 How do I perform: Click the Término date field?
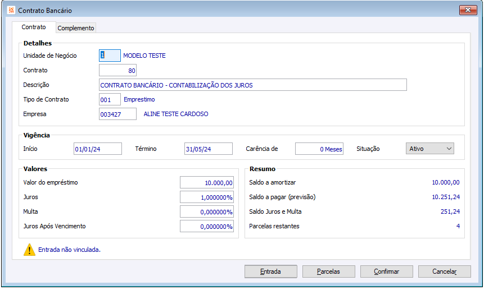point(209,149)
